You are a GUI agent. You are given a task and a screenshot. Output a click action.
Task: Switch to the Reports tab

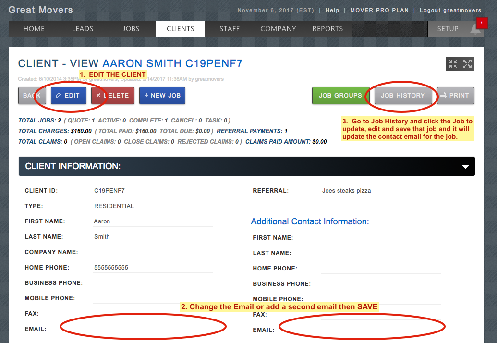(x=327, y=29)
